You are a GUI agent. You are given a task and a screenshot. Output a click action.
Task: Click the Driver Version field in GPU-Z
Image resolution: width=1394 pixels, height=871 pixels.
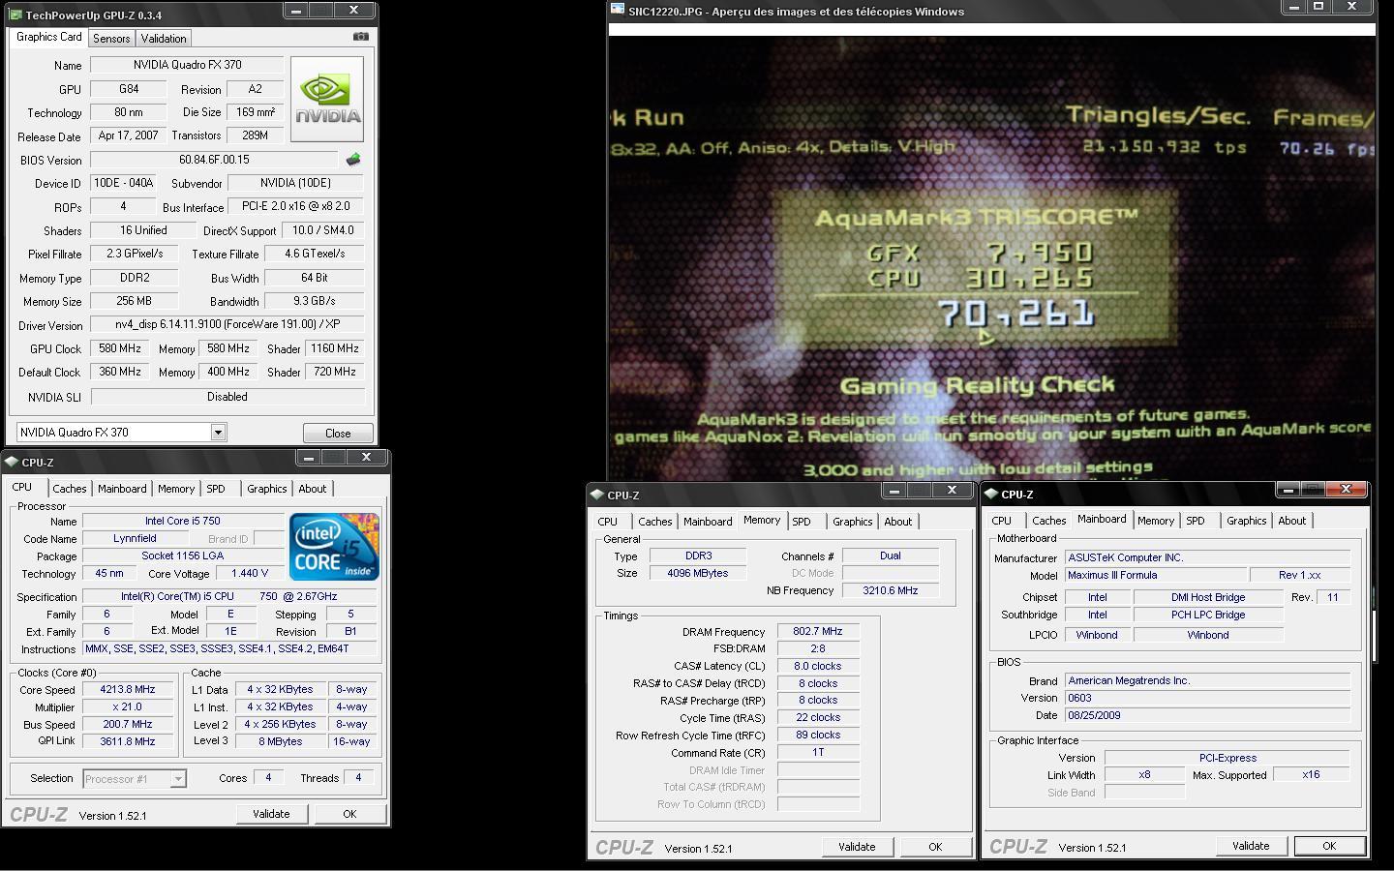227,324
